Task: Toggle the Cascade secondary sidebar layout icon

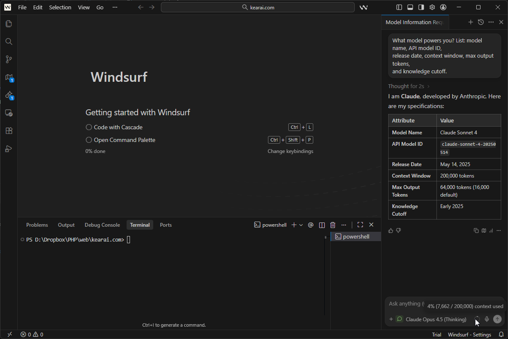Action: click(x=421, y=7)
